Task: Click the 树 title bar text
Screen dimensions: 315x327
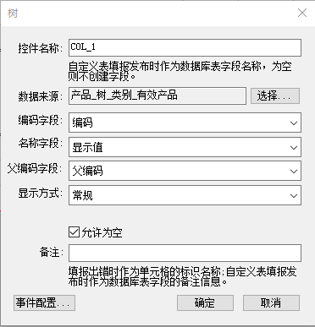Action: click(x=13, y=13)
